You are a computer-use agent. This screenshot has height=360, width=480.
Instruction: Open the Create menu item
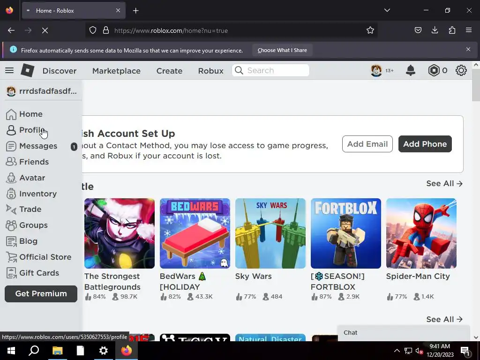(169, 71)
